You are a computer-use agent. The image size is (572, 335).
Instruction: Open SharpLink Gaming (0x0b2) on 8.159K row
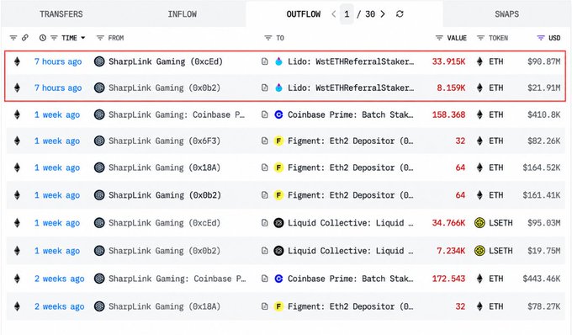click(x=165, y=88)
